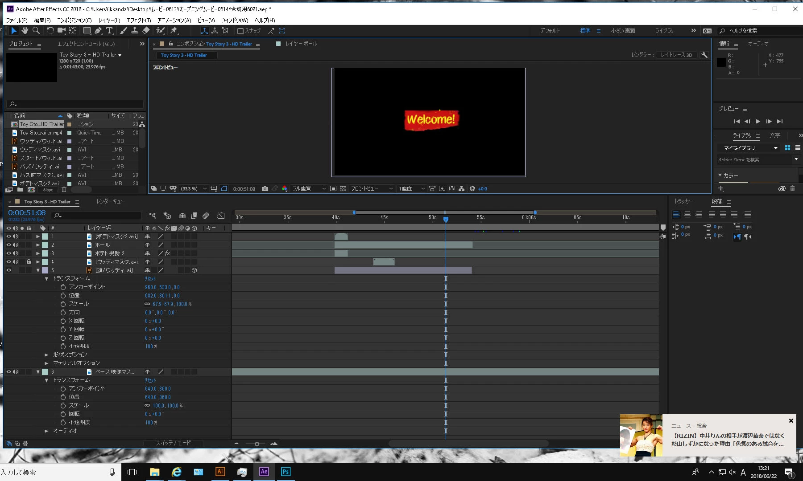Expand layer 1 ポテトマスク2.avi properties
Viewport: 803px width, 481px height.
pyautogui.click(x=38, y=236)
